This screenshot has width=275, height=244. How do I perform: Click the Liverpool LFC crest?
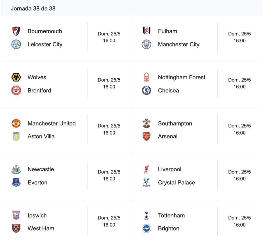[x=146, y=169]
